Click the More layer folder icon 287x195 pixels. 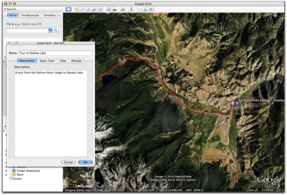pyautogui.click(x=14, y=175)
